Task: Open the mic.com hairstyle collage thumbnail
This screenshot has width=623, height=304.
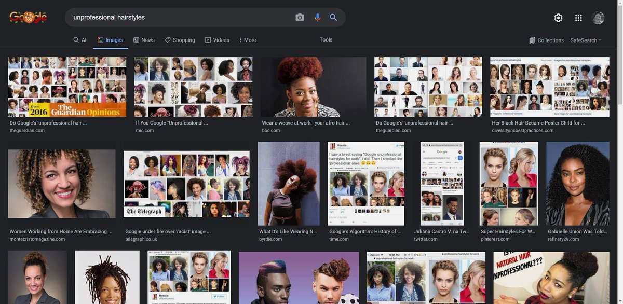Action: tap(193, 87)
